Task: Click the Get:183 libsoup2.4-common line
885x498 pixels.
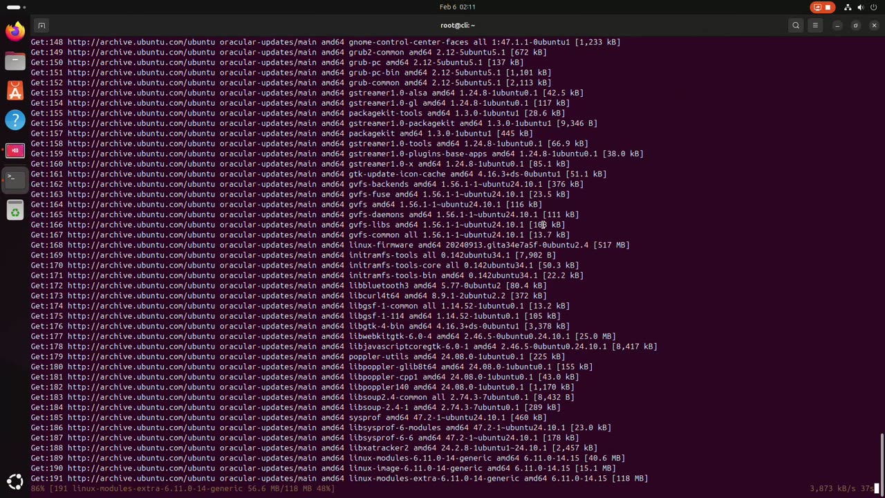Action: click(302, 397)
